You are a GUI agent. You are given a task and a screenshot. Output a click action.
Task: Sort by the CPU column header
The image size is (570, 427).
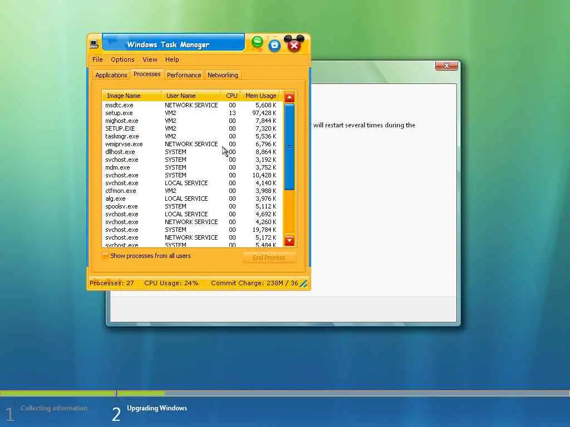[x=231, y=96]
